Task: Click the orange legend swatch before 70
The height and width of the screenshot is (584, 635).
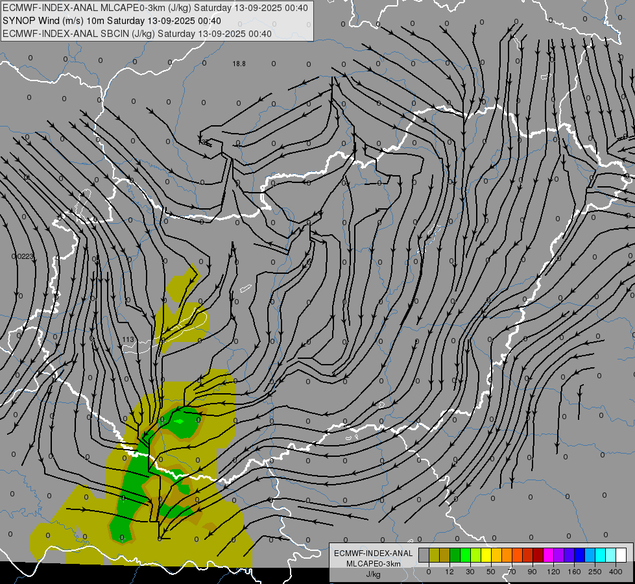Action: (507, 555)
